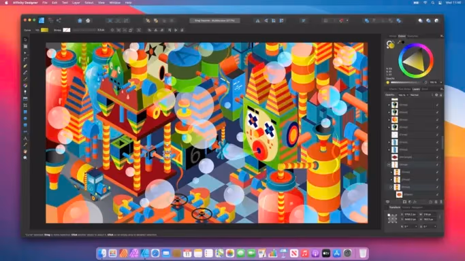Click the stroke width slider in context toolbar
Image resolution: width=465 pixels, height=261 pixels.
coord(84,30)
